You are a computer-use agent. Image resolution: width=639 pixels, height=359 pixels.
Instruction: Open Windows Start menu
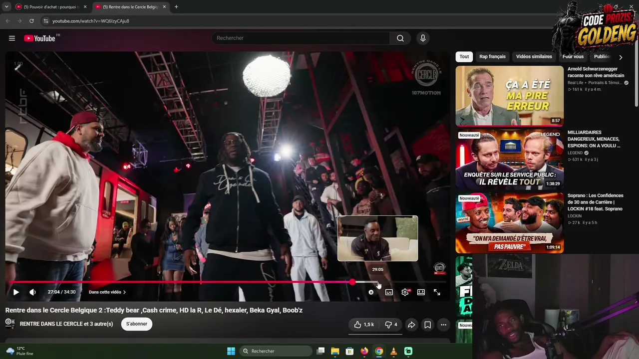tap(231, 351)
